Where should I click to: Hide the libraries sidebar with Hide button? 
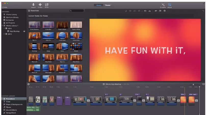click(5, 7)
